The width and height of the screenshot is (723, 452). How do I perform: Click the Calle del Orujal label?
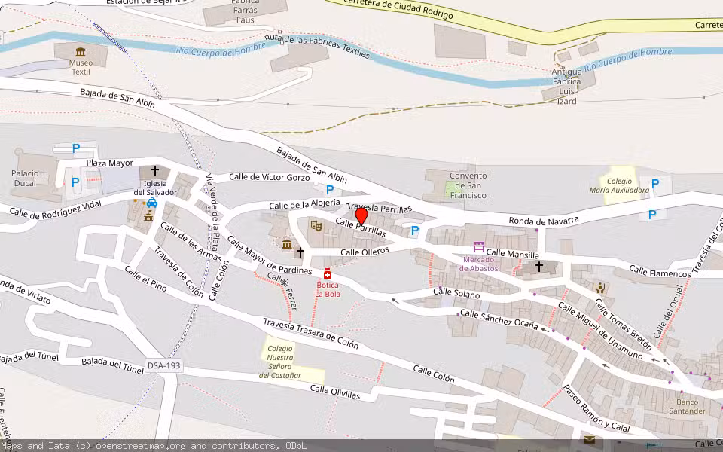668,312
